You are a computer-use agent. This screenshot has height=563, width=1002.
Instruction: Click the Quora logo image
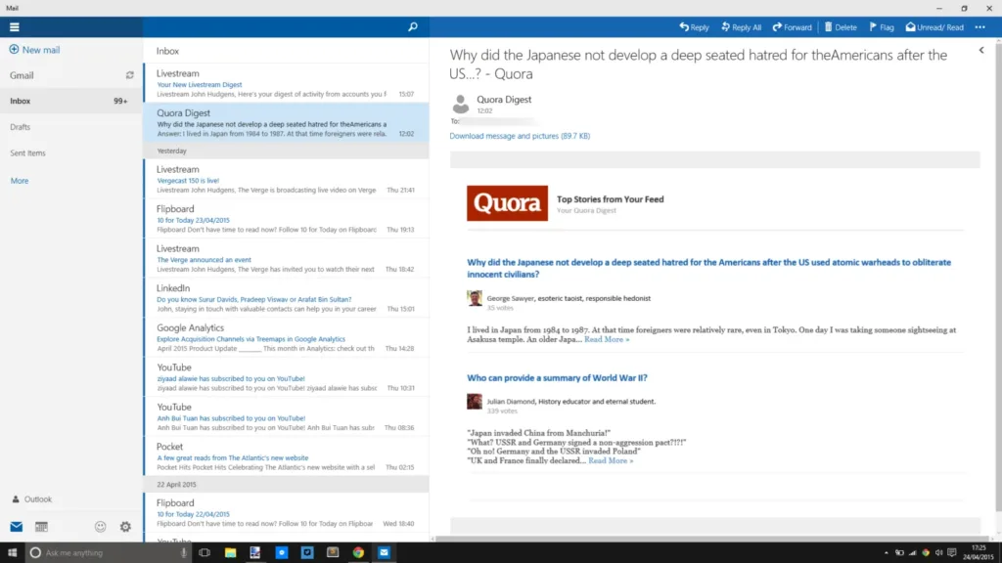(x=507, y=203)
